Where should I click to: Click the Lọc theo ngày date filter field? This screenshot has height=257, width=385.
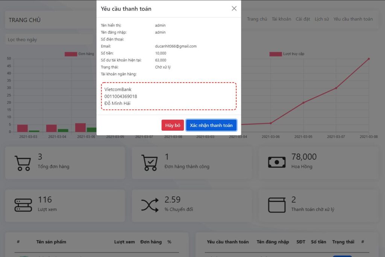(49, 39)
